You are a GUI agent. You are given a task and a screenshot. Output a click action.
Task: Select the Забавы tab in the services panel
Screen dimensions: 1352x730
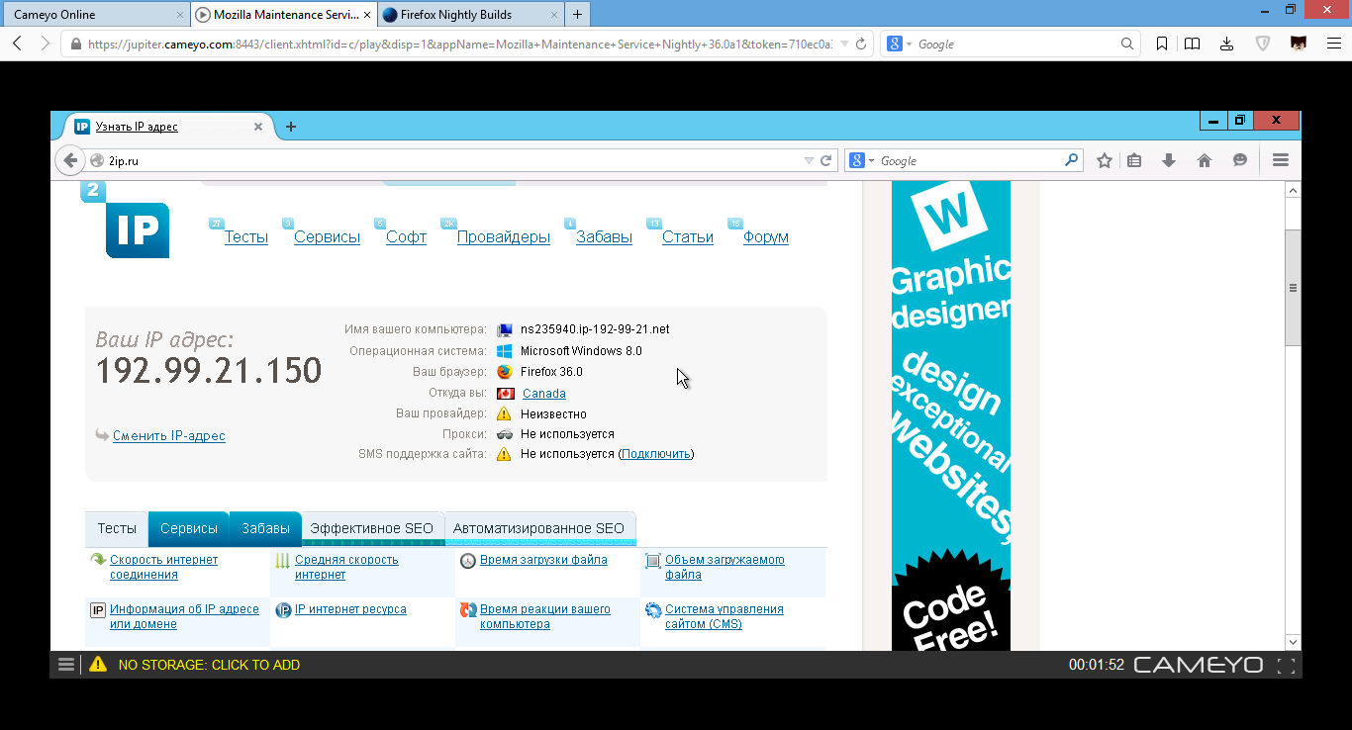(266, 529)
